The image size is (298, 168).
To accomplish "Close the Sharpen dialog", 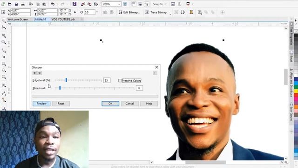I will [156, 67].
